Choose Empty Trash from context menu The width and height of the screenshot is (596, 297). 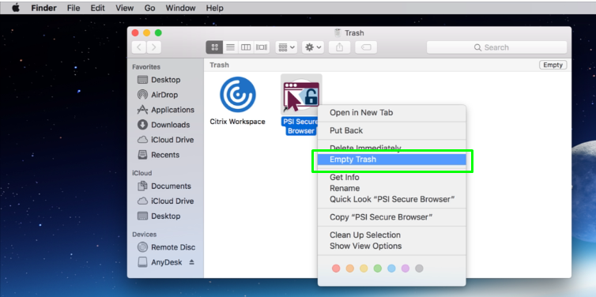click(x=391, y=160)
